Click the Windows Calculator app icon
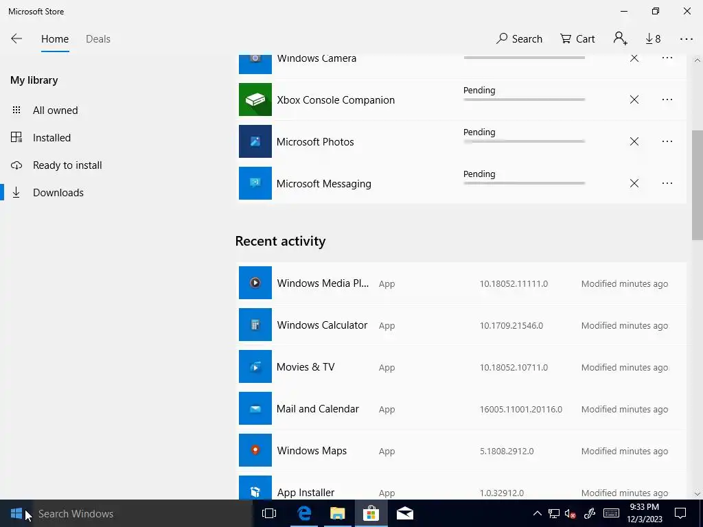 pos(255,325)
